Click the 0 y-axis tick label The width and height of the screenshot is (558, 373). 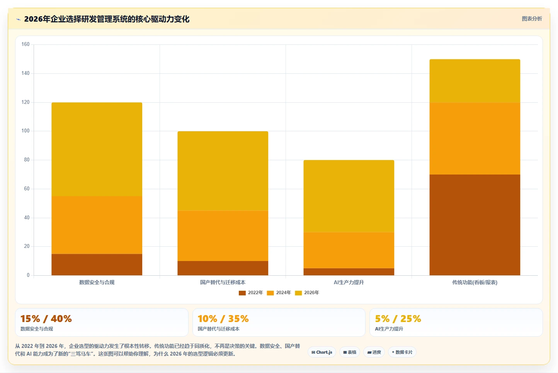28,275
